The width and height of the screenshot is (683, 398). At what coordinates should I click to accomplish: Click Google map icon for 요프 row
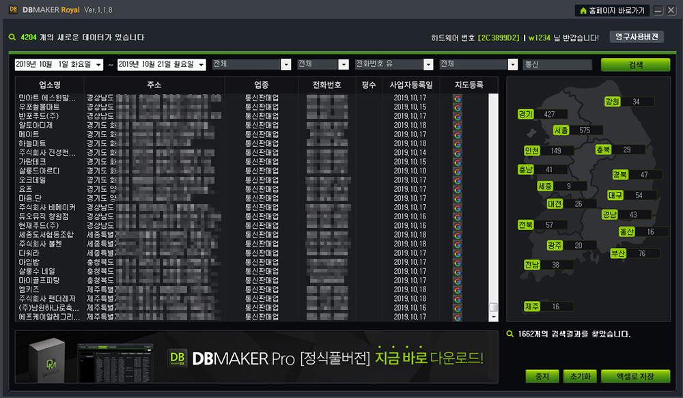(x=458, y=190)
